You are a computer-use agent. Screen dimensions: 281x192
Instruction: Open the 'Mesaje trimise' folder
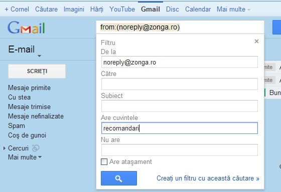(x=30, y=106)
